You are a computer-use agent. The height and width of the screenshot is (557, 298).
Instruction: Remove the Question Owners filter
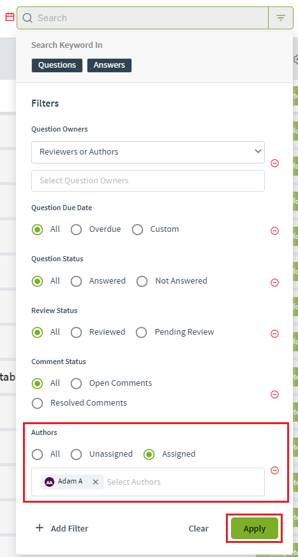(x=274, y=163)
